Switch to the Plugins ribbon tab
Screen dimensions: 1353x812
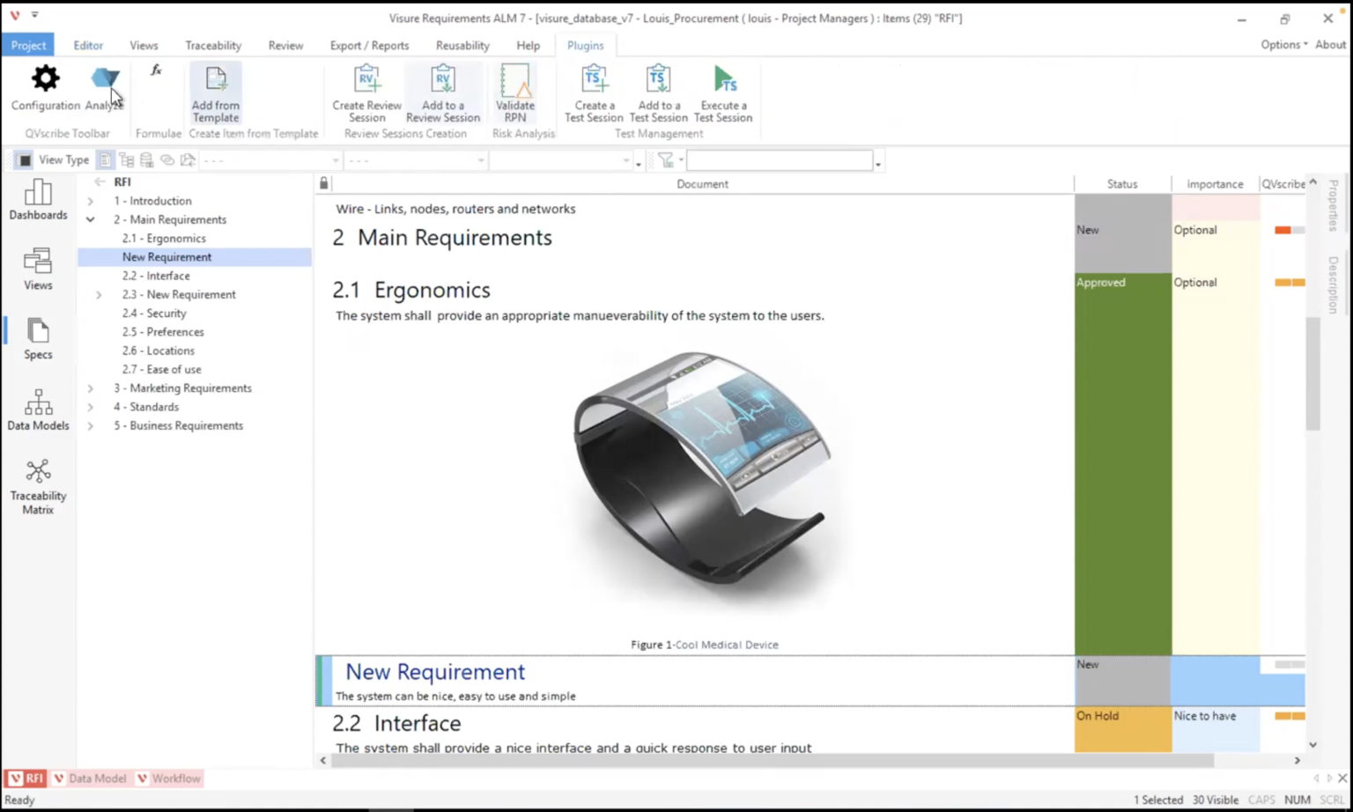pyautogui.click(x=585, y=45)
